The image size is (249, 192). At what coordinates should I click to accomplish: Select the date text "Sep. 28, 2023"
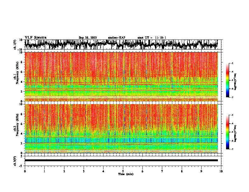[88, 38]
